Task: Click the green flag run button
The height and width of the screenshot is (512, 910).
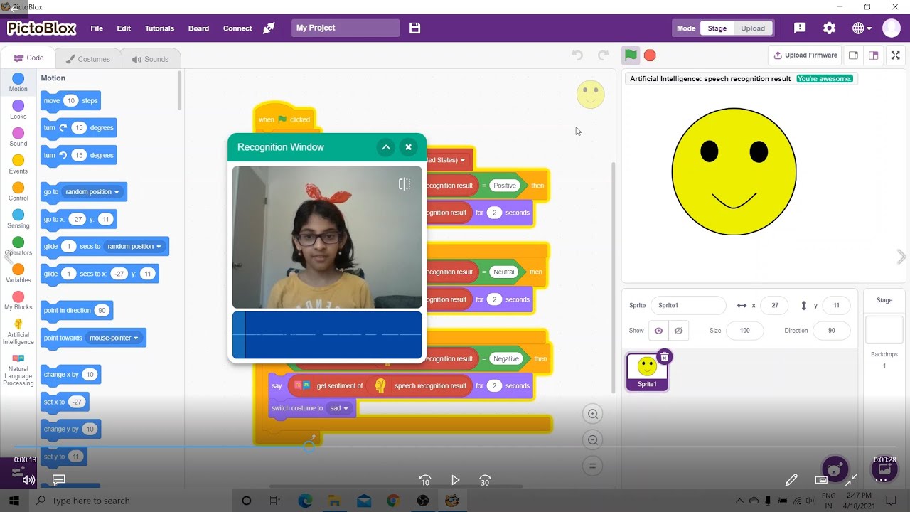Action: [x=631, y=55]
